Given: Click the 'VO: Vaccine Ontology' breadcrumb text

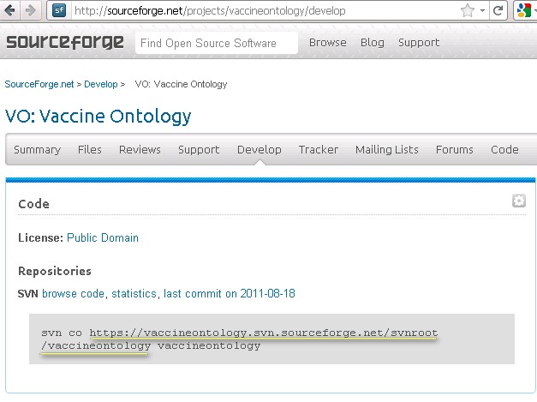Looking at the screenshot, I should [x=181, y=84].
